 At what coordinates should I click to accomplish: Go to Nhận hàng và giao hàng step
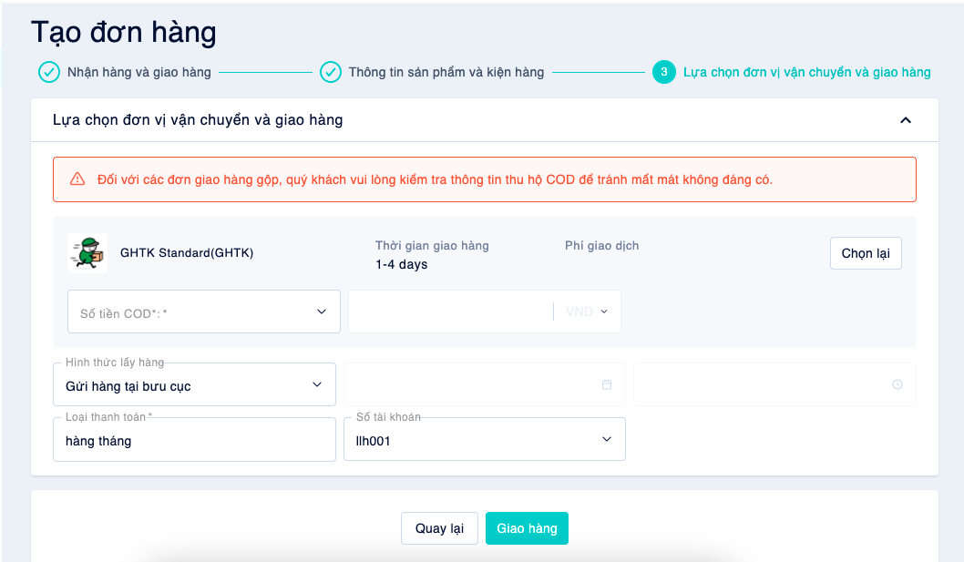138,72
